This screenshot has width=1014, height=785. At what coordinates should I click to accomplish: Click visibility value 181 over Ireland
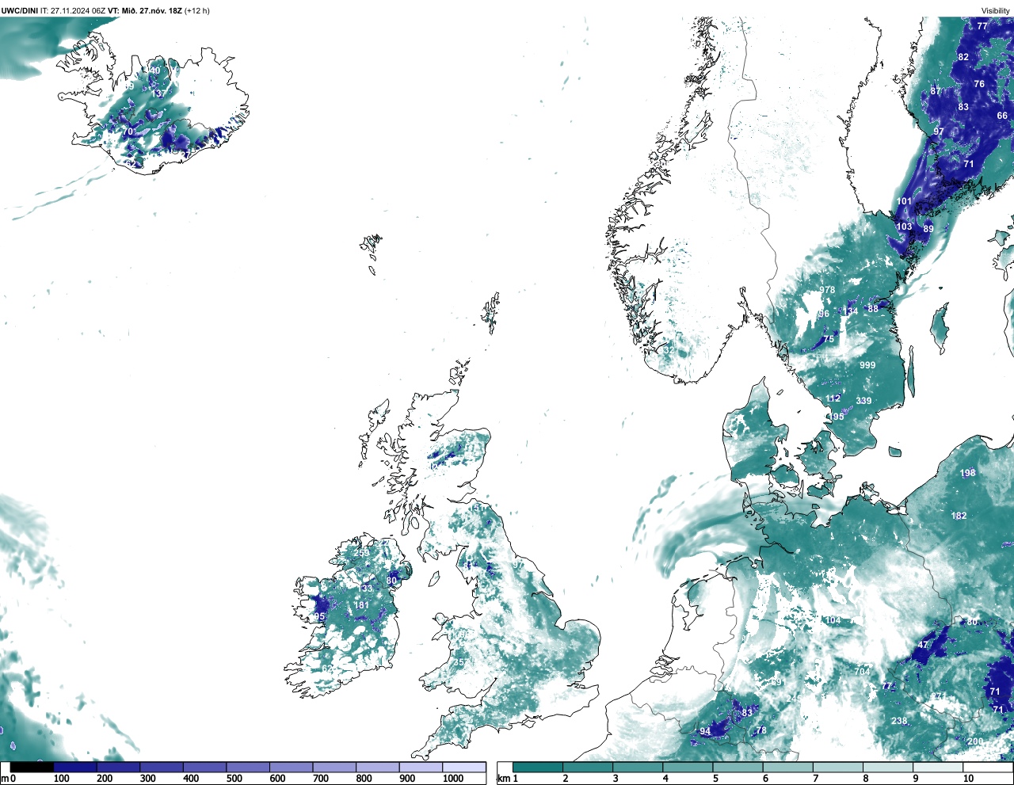point(361,605)
